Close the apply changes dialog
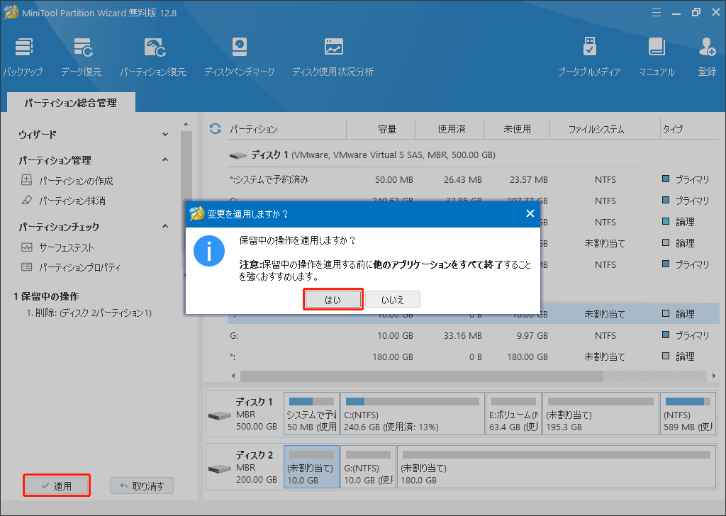Viewport: 726px width, 516px height. tap(530, 213)
